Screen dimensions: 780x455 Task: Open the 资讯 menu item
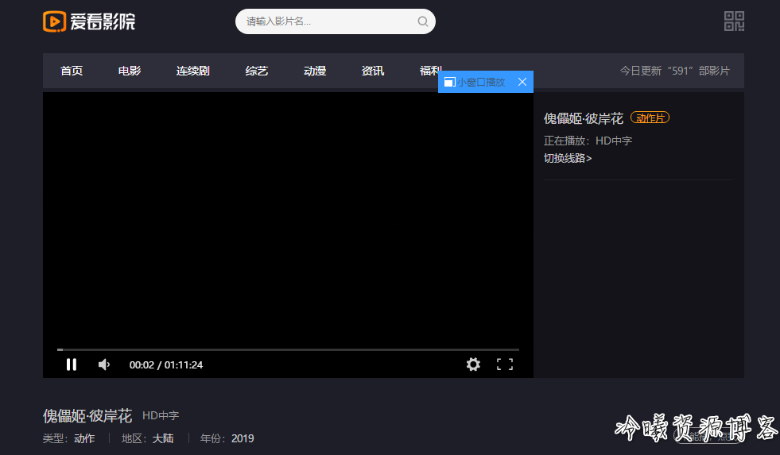click(373, 71)
